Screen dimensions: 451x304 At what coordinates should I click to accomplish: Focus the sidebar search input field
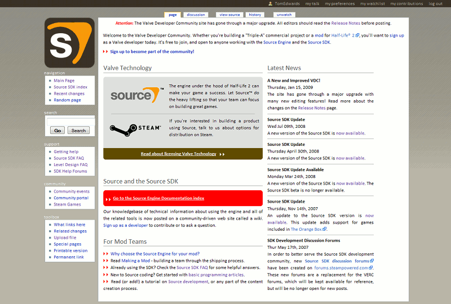[71, 122]
